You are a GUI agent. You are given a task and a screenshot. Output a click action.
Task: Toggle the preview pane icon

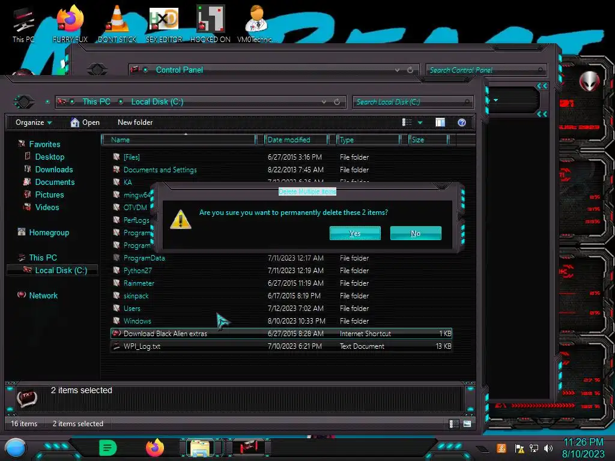click(440, 122)
